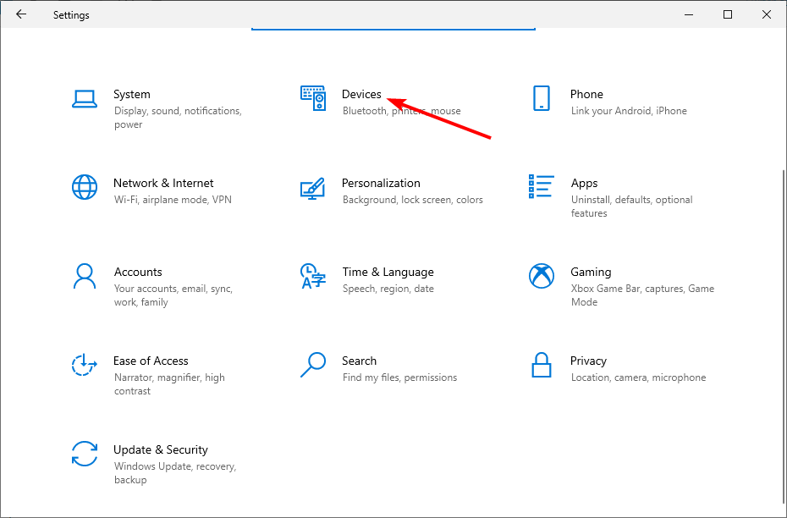Click the Phone icon

(541, 98)
